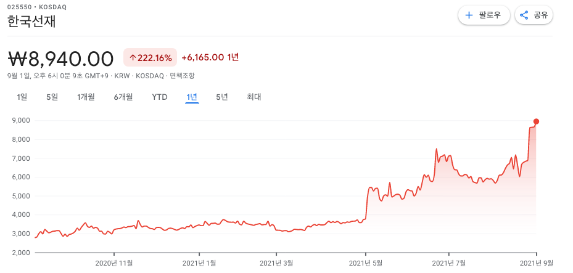Viewport: 573px width, 273px height.
Task: Click the 222.16% change badge
Action: [150, 57]
